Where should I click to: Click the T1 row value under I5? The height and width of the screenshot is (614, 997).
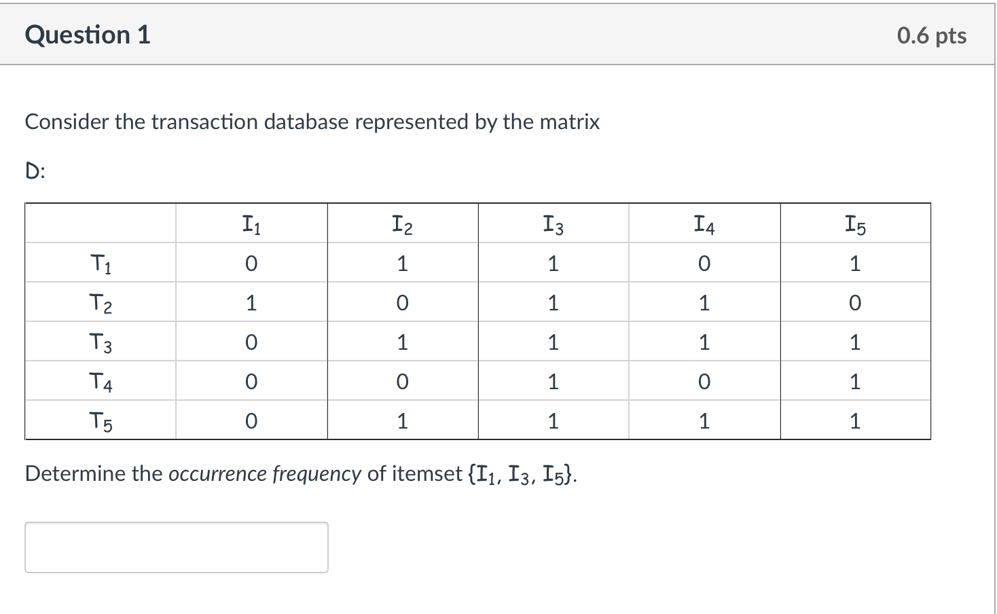click(x=855, y=263)
